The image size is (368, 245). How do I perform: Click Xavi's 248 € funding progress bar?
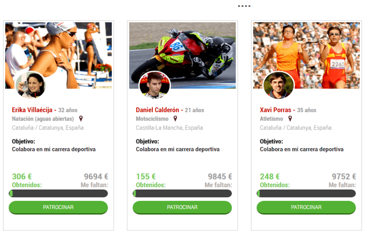306,193
